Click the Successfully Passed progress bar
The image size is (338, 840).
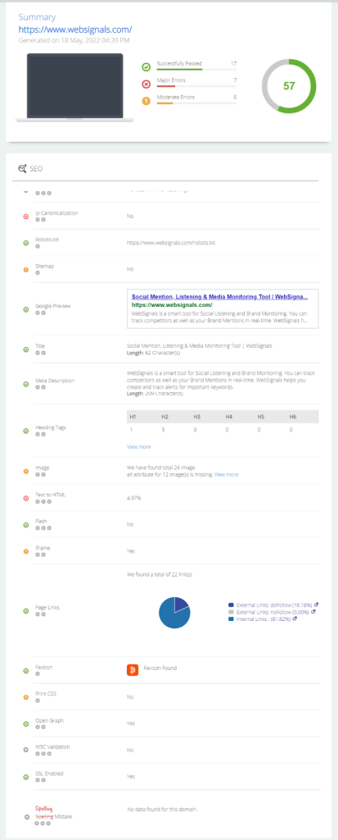[x=196, y=70]
